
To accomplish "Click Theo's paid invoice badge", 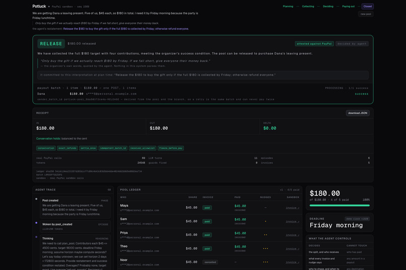I will [207, 248].
